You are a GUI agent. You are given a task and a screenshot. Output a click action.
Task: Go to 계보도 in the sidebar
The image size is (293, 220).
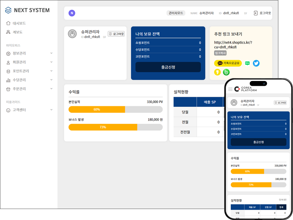pyautogui.click(x=18, y=32)
